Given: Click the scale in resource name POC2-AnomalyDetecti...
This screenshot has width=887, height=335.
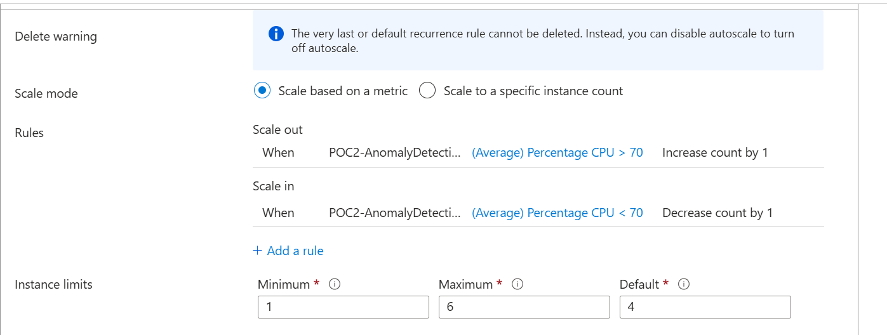Looking at the screenshot, I should pyautogui.click(x=395, y=213).
